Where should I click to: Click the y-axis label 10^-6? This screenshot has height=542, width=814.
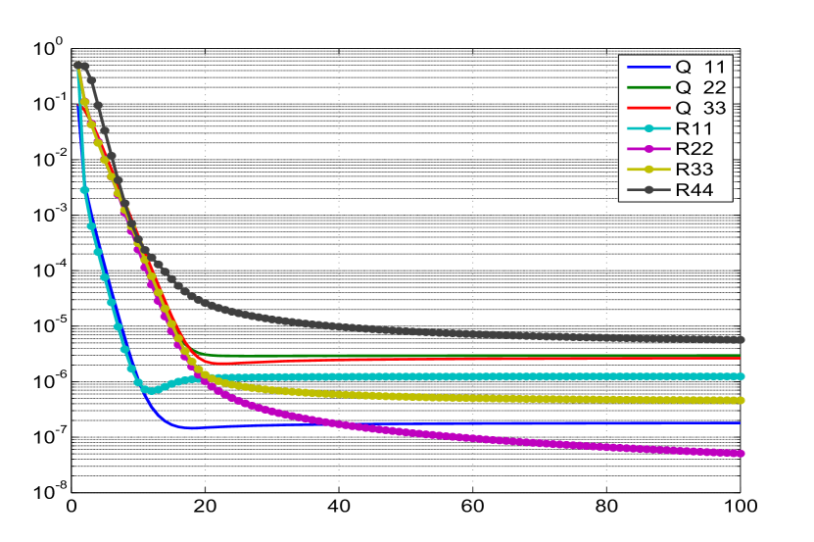click(x=49, y=381)
